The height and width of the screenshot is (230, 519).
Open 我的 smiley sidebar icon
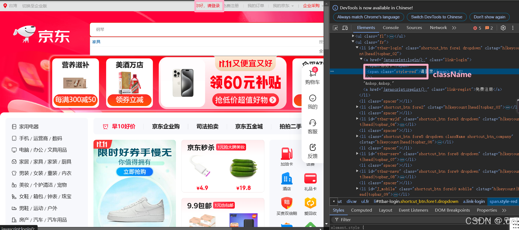(x=313, y=98)
